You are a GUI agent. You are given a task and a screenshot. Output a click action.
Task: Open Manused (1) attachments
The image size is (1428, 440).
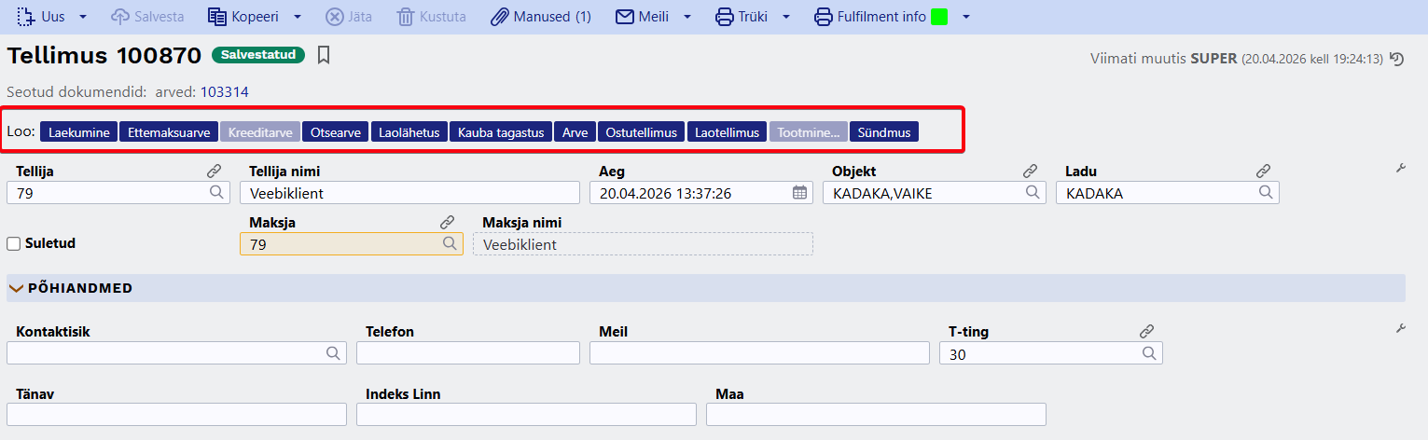point(541,17)
